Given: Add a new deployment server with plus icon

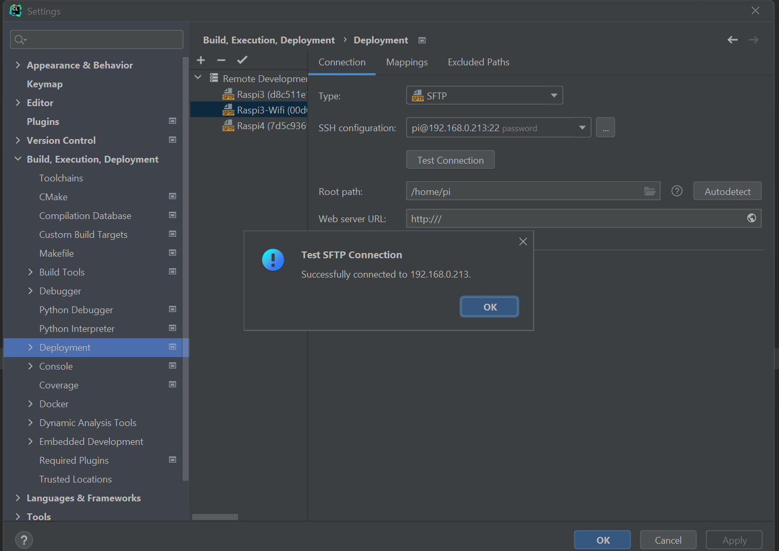Looking at the screenshot, I should (201, 60).
